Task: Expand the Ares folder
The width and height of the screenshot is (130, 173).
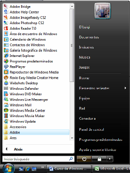Action: coord(36,138)
